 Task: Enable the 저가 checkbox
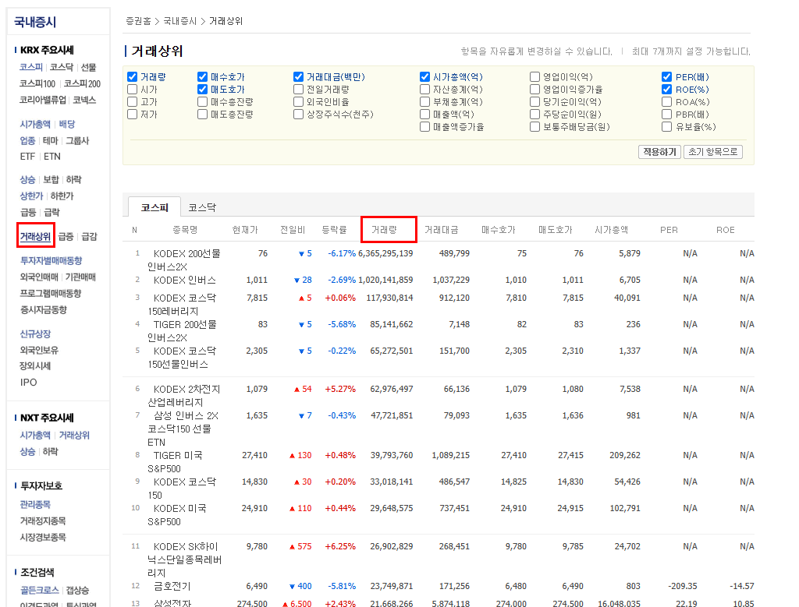click(x=133, y=115)
